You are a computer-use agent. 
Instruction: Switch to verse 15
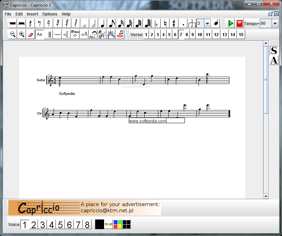pos(241,35)
